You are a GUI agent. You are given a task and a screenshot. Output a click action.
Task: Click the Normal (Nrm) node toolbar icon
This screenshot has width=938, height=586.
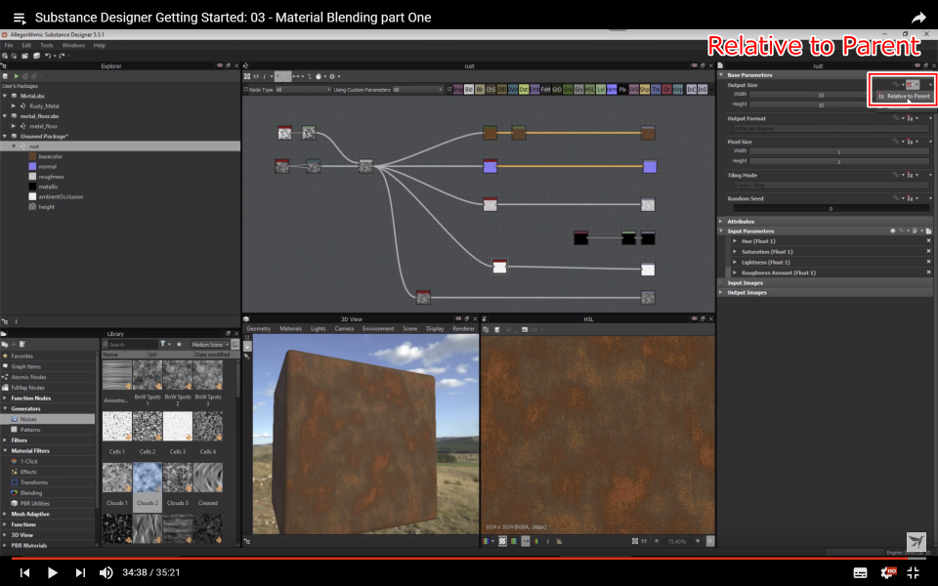[x=612, y=89]
